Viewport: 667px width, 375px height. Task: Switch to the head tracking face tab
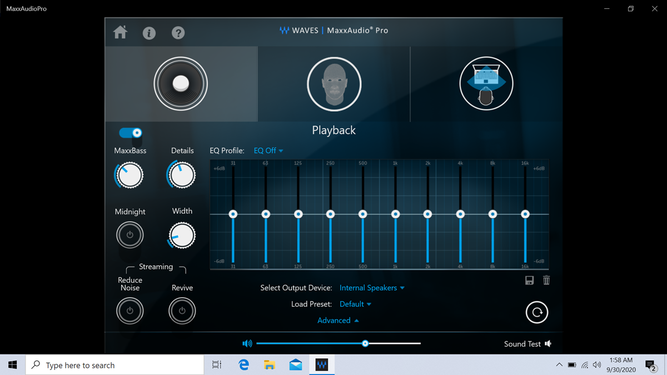[334, 84]
